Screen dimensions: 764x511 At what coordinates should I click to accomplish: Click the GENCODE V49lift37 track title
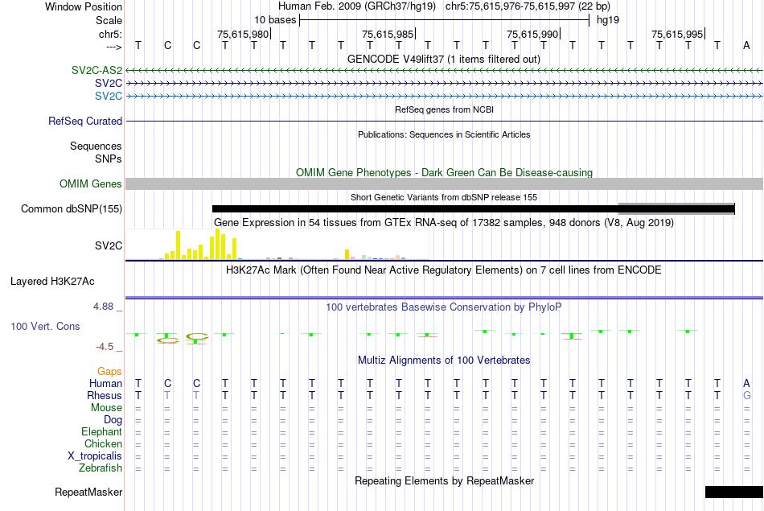[x=443, y=59]
